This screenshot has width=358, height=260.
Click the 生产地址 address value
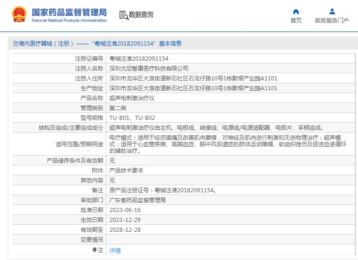click(x=193, y=88)
